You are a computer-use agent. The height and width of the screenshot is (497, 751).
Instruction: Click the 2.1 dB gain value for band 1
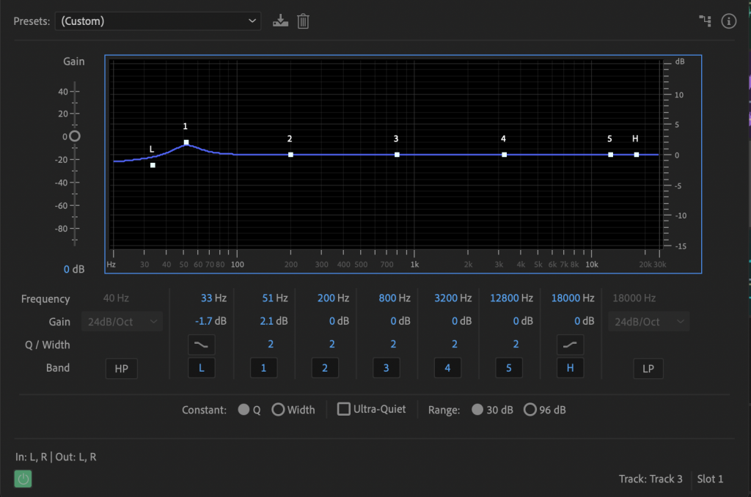pyautogui.click(x=272, y=321)
